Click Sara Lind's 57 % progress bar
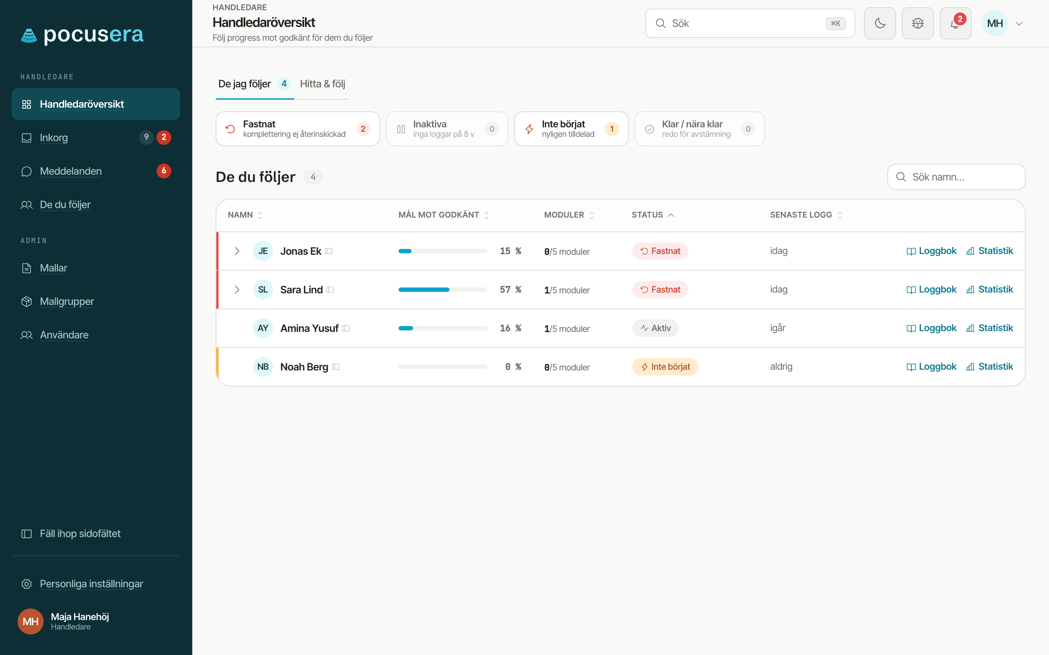 (x=443, y=290)
